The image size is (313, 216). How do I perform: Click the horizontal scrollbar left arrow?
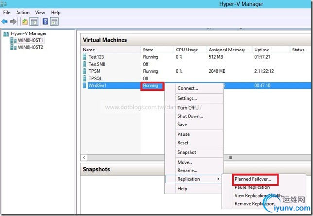coord(84,158)
